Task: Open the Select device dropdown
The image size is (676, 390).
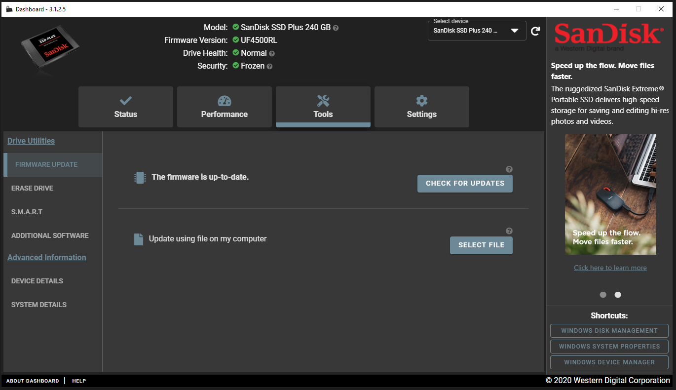Action: coord(477,31)
